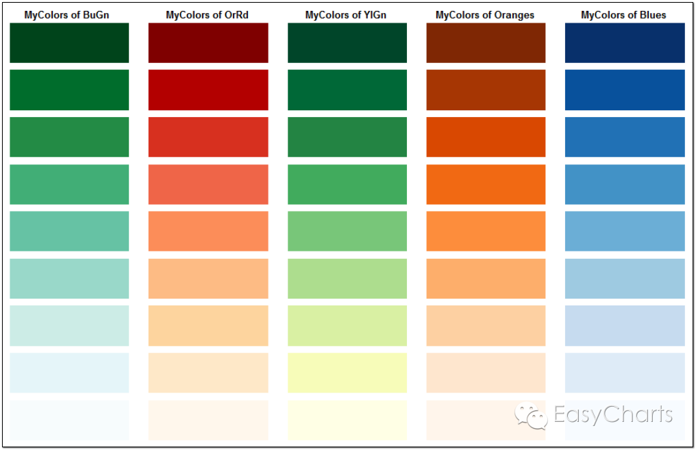
Task: Select the light green sixth YlGn swatch
Action: (x=347, y=279)
